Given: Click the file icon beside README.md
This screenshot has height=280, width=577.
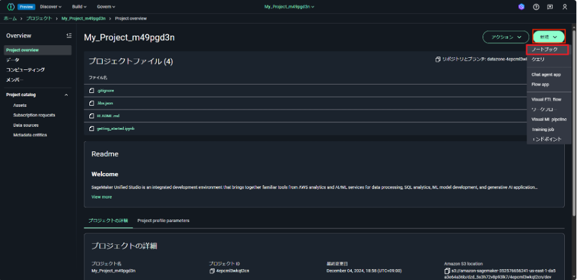Looking at the screenshot, I should (x=92, y=116).
